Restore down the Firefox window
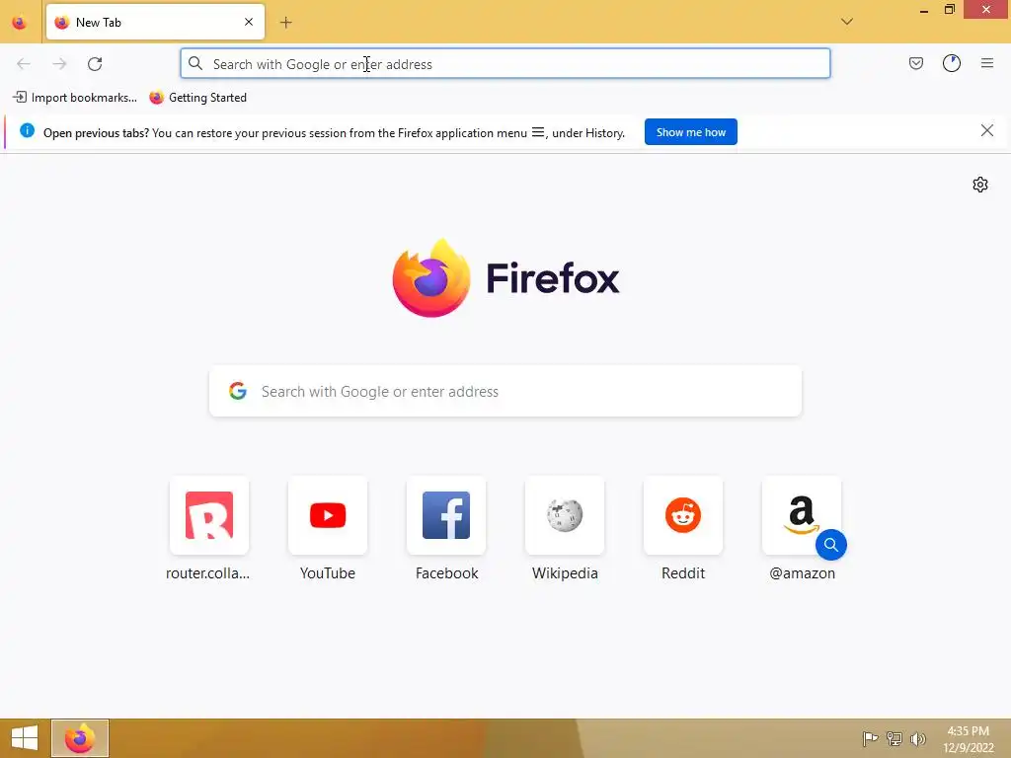 (949, 10)
